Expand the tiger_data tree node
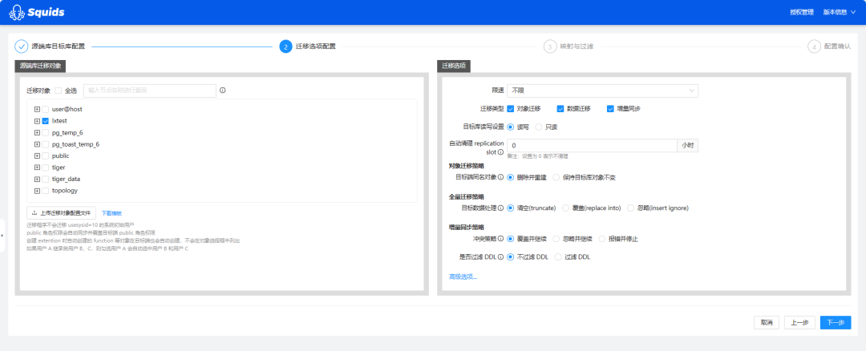Image resolution: width=866 pixels, height=351 pixels. [37, 179]
